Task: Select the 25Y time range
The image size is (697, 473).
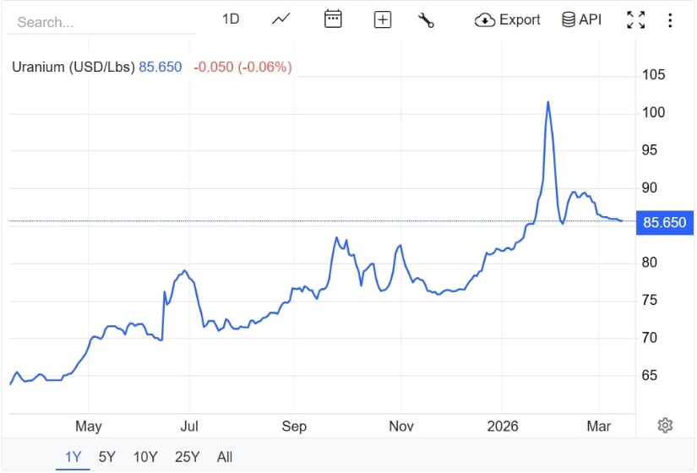Action: [187, 457]
